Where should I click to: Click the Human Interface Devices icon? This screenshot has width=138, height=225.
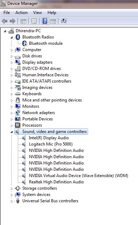tap(18, 75)
